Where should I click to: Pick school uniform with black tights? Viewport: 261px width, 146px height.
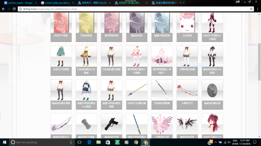61,94
